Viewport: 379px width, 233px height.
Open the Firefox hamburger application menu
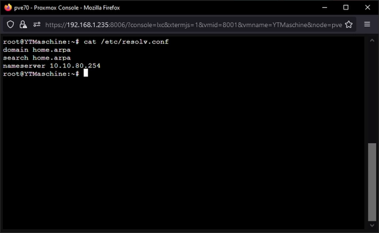coord(367,24)
